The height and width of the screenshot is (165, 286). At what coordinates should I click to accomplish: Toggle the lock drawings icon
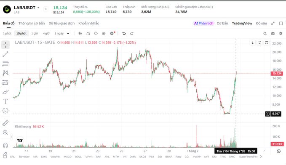pyautogui.click(x=5, y=155)
